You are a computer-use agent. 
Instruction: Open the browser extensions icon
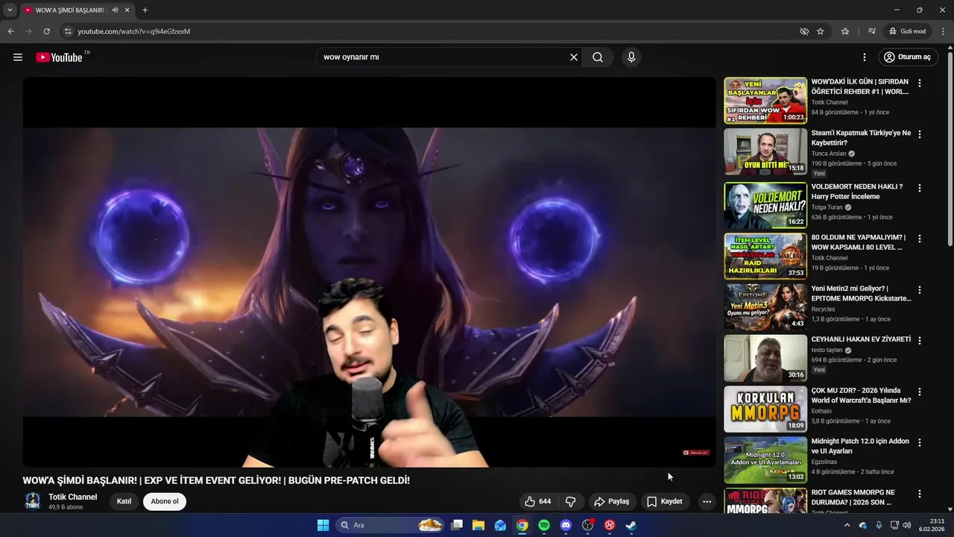click(845, 31)
